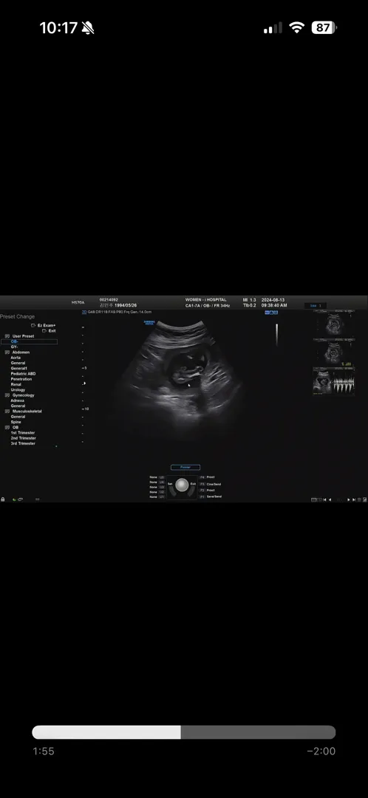Collapse the User Preset group
The height and width of the screenshot is (798, 368).
tap(7, 336)
